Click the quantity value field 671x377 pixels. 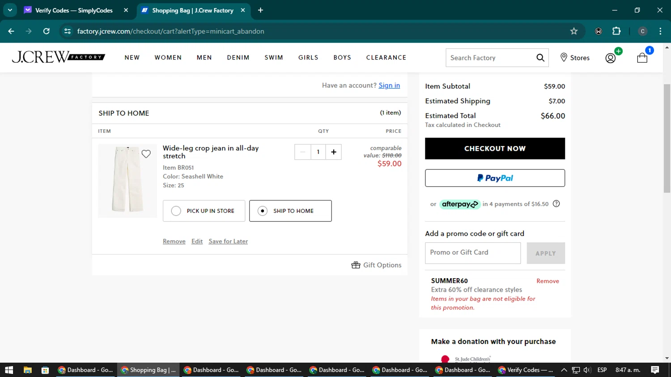click(x=318, y=152)
